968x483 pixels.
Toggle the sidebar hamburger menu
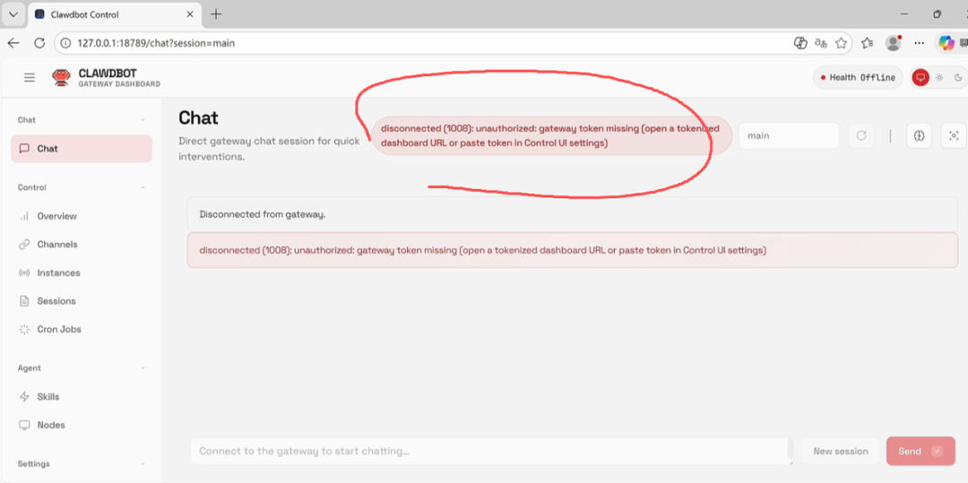[29, 77]
